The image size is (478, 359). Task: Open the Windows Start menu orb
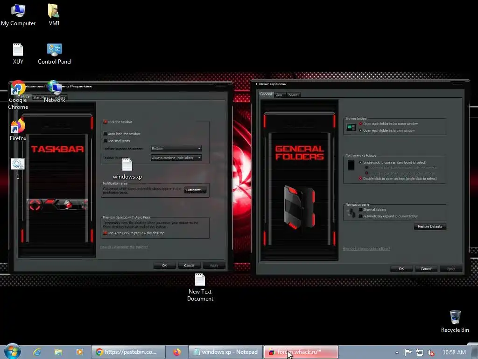[13, 352]
